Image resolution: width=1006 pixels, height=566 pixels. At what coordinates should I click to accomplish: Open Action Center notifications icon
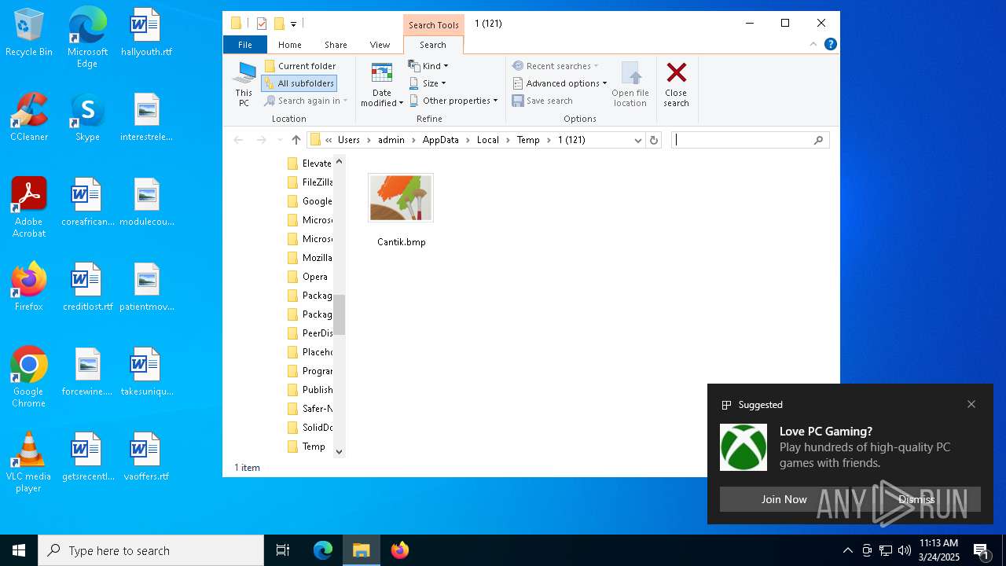coord(981,550)
